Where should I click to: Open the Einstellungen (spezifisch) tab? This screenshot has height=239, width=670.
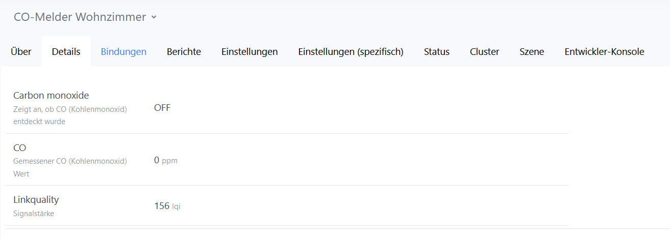[351, 51]
